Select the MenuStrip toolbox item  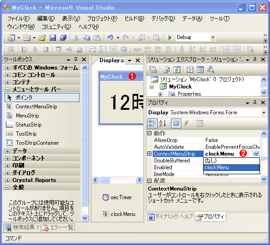coord(42,116)
